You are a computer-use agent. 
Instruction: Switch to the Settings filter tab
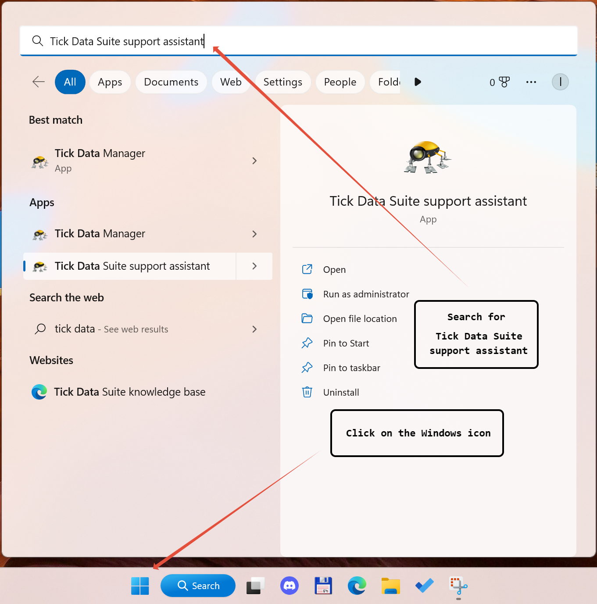(283, 82)
